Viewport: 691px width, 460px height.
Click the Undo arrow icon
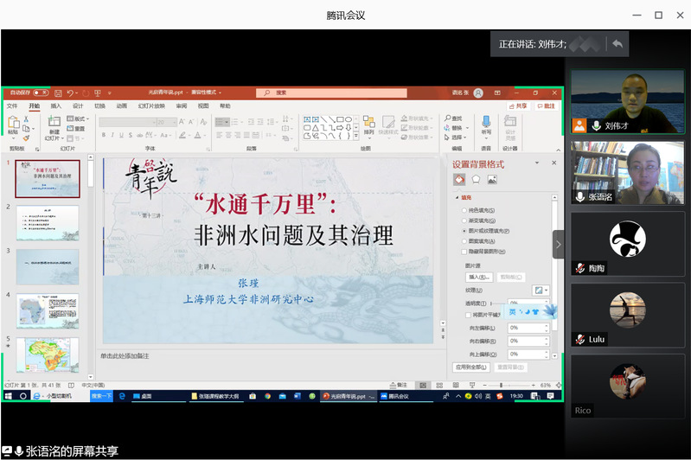(x=70, y=93)
